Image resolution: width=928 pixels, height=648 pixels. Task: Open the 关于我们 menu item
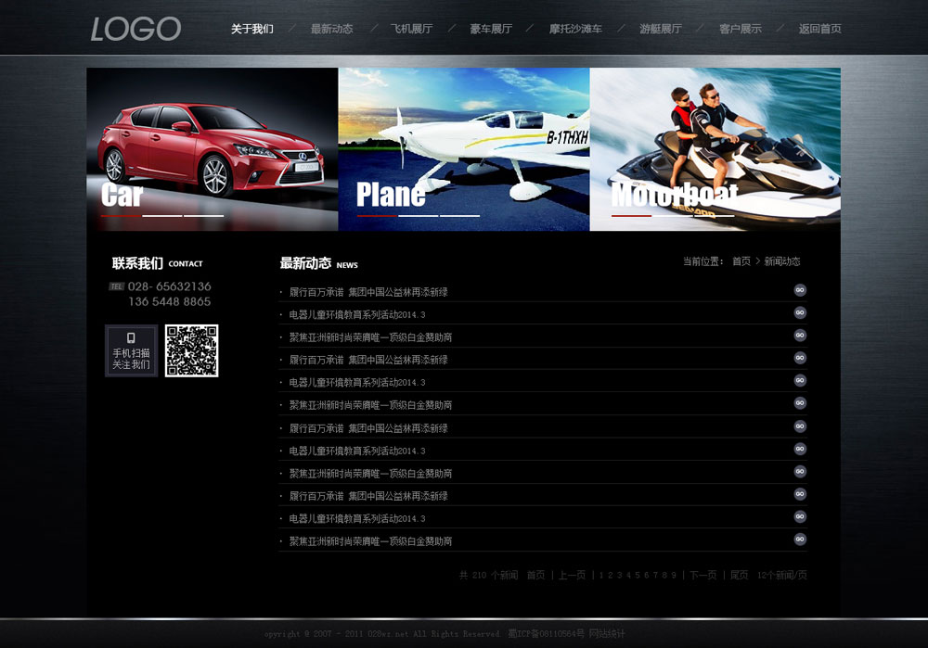pyautogui.click(x=251, y=29)
